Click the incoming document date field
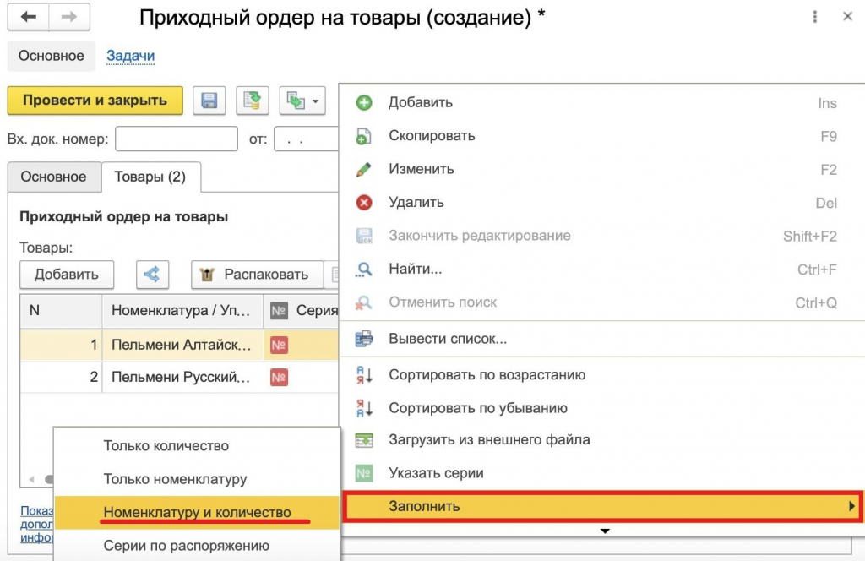The width and height of the screenshot is (865, 561). pos(306,139)
